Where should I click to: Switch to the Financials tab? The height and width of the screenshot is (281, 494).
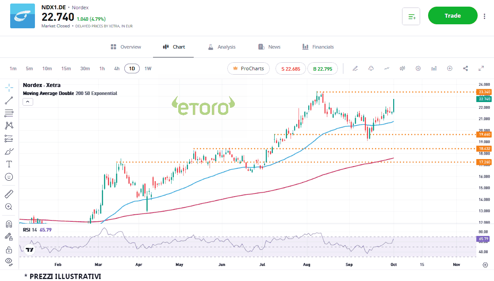pyautogui.click(x=318, y=47)
